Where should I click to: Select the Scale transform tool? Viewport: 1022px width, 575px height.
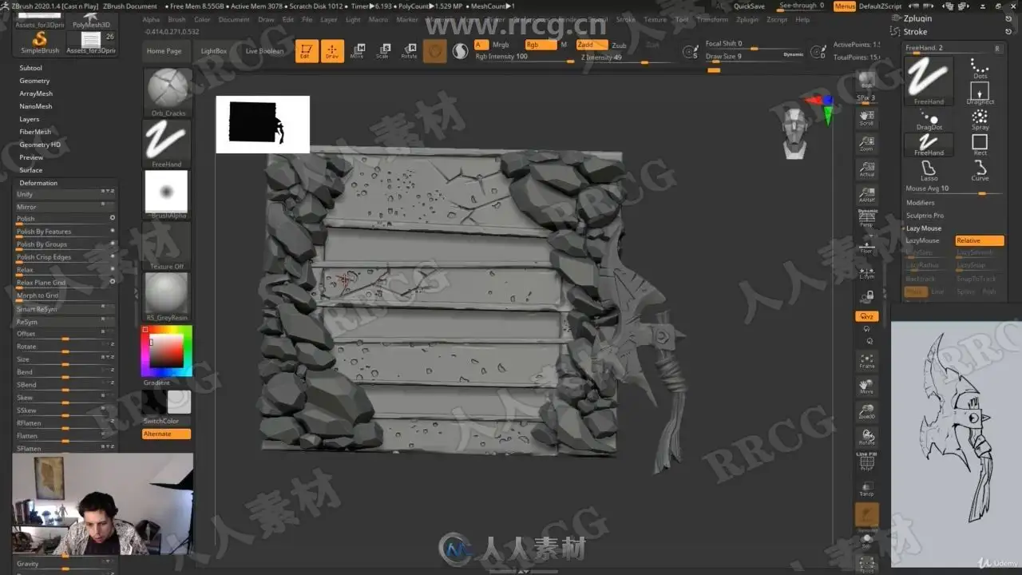point(383,51)
